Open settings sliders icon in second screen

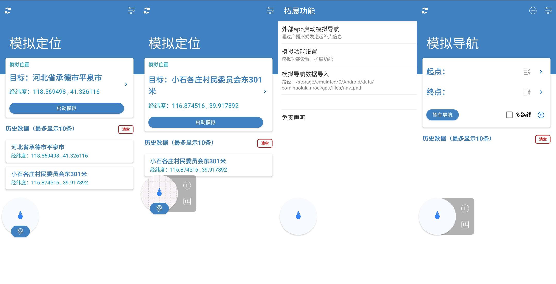point(270,11)
